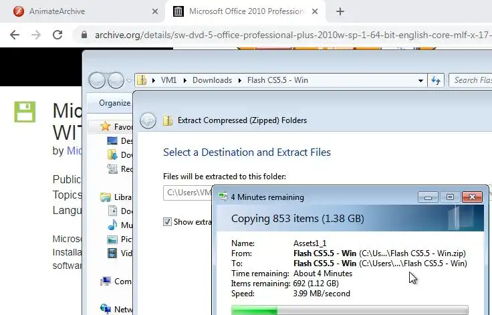Open Downloads in Explorer favorites
The width and height of the screenshot is (492, 315).
point(120,155)
